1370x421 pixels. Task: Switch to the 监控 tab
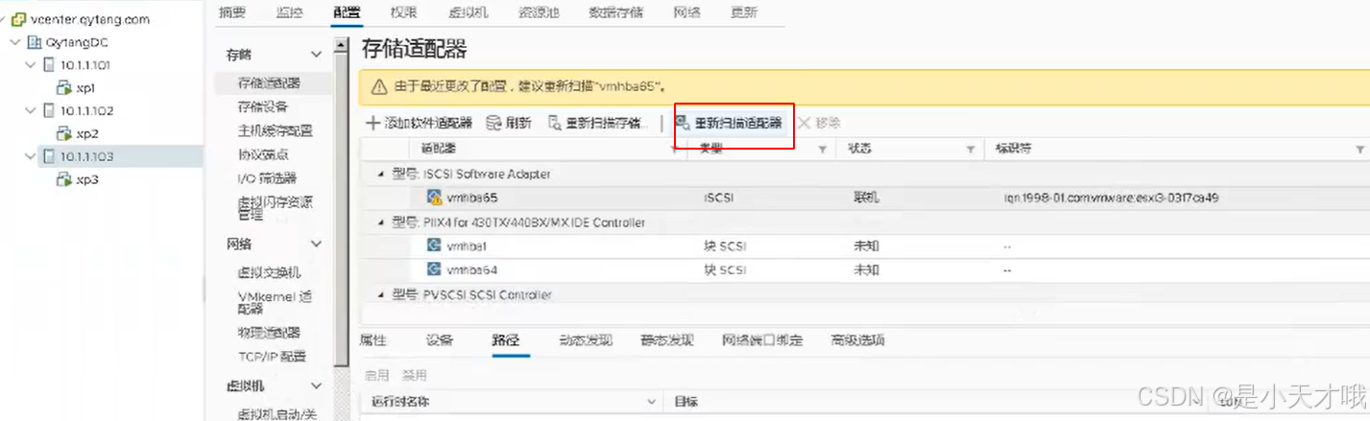click(289, 12)
